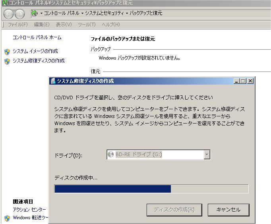This screenshot has height=224, width=271.
Task: Click the バックアップ section label
Action: click(x=101, y=49)
